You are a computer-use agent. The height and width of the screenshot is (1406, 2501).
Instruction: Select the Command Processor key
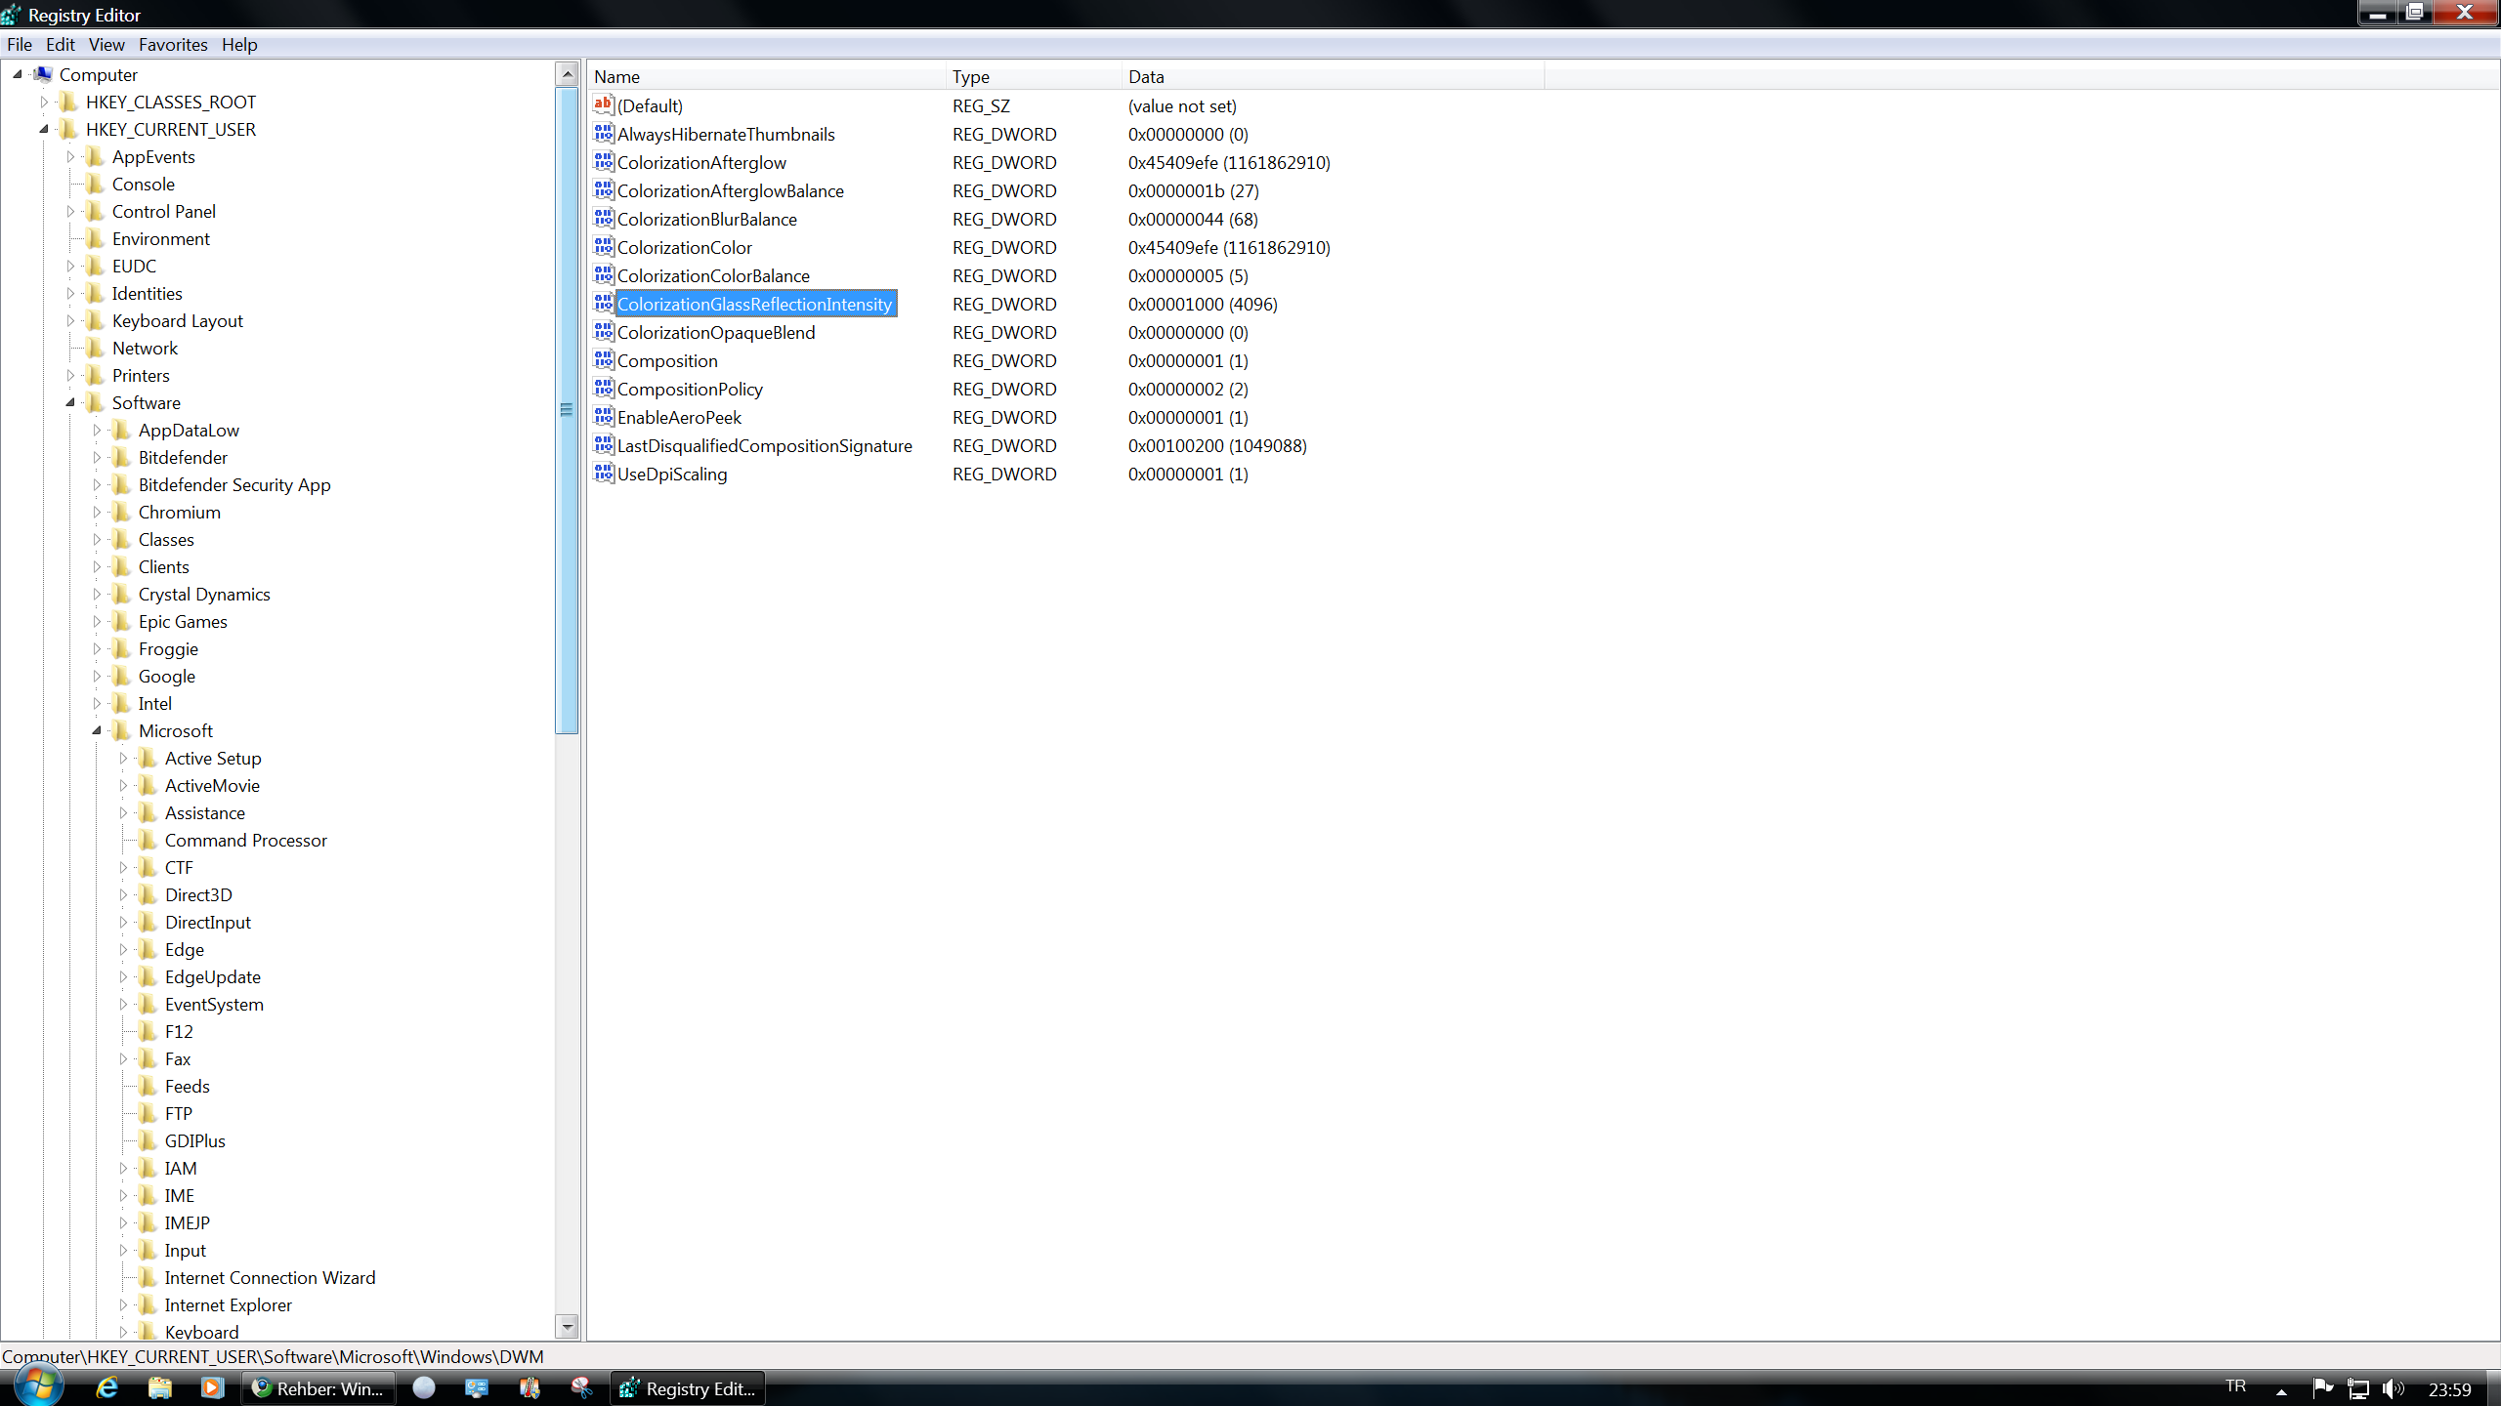click(245, 840)
